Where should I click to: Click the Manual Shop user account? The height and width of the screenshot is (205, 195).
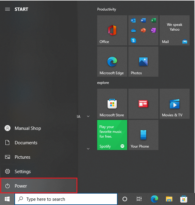click(27, 128)
